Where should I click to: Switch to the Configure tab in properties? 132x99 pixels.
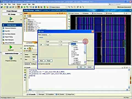(34, 64)
